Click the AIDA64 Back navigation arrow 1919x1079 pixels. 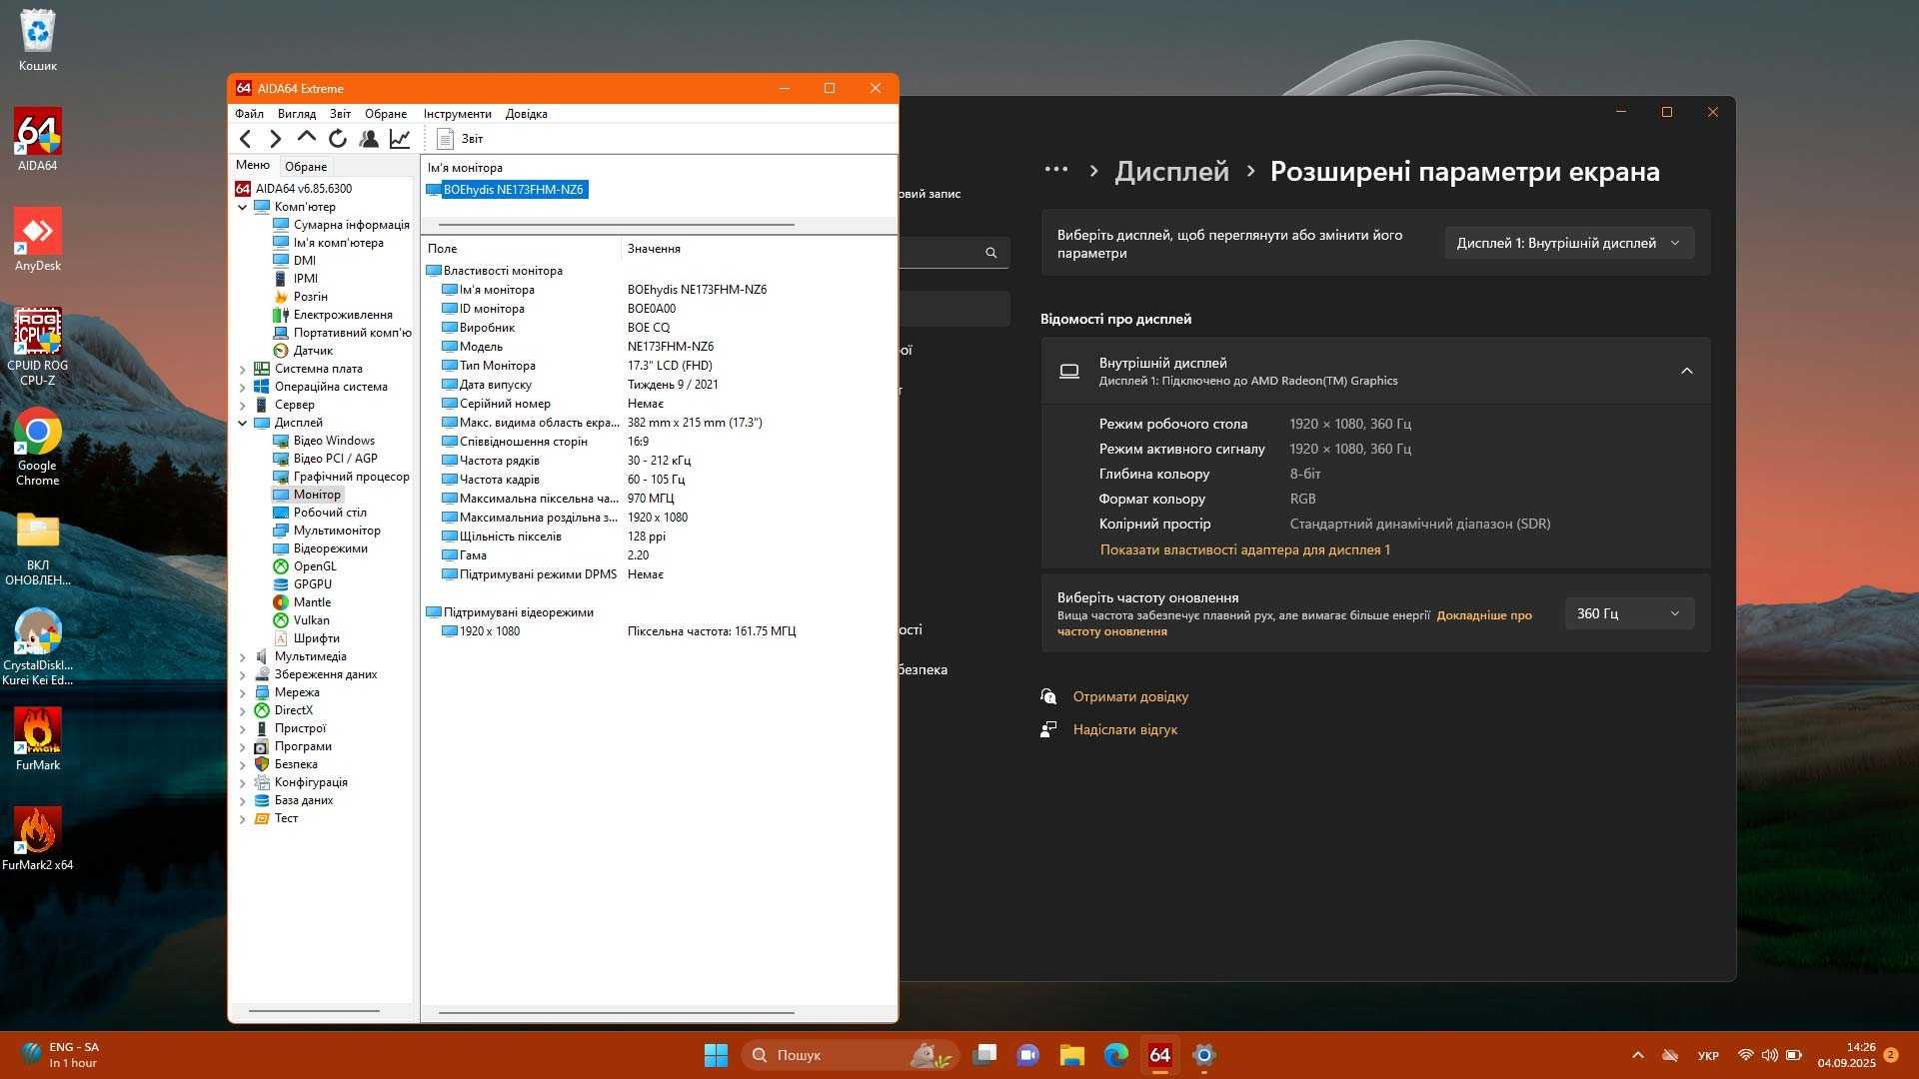point(246,139)
